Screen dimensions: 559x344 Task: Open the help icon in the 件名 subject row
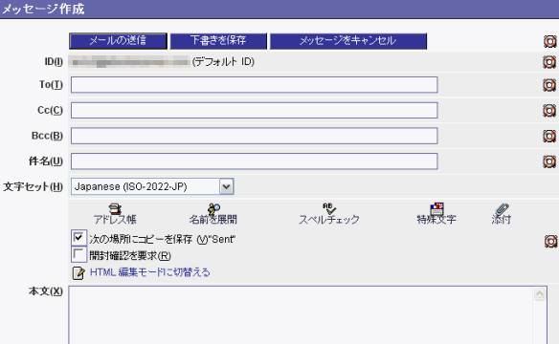[549, 161]
